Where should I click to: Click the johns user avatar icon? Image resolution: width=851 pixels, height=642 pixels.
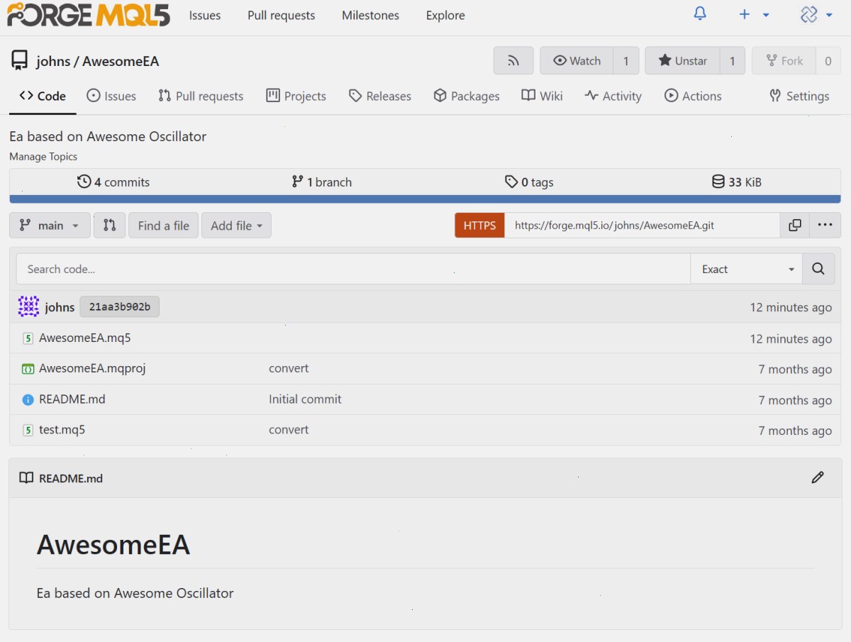coord(28,307)
